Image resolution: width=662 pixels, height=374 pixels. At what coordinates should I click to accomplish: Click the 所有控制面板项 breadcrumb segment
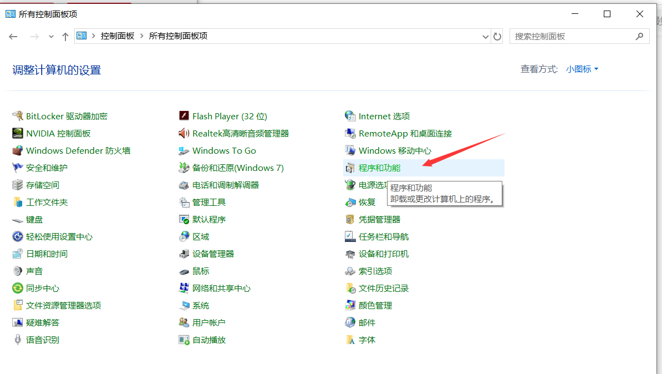coord(178,36)
